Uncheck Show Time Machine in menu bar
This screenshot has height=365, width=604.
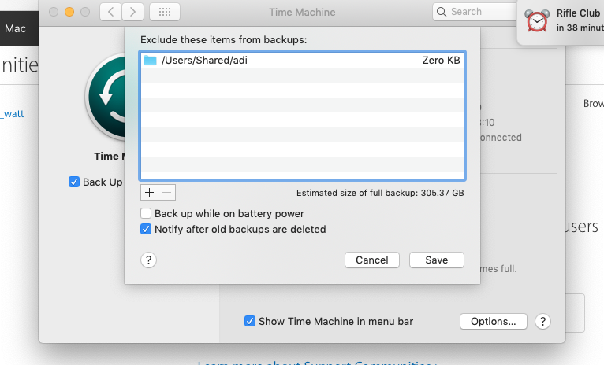pos(250,321)
